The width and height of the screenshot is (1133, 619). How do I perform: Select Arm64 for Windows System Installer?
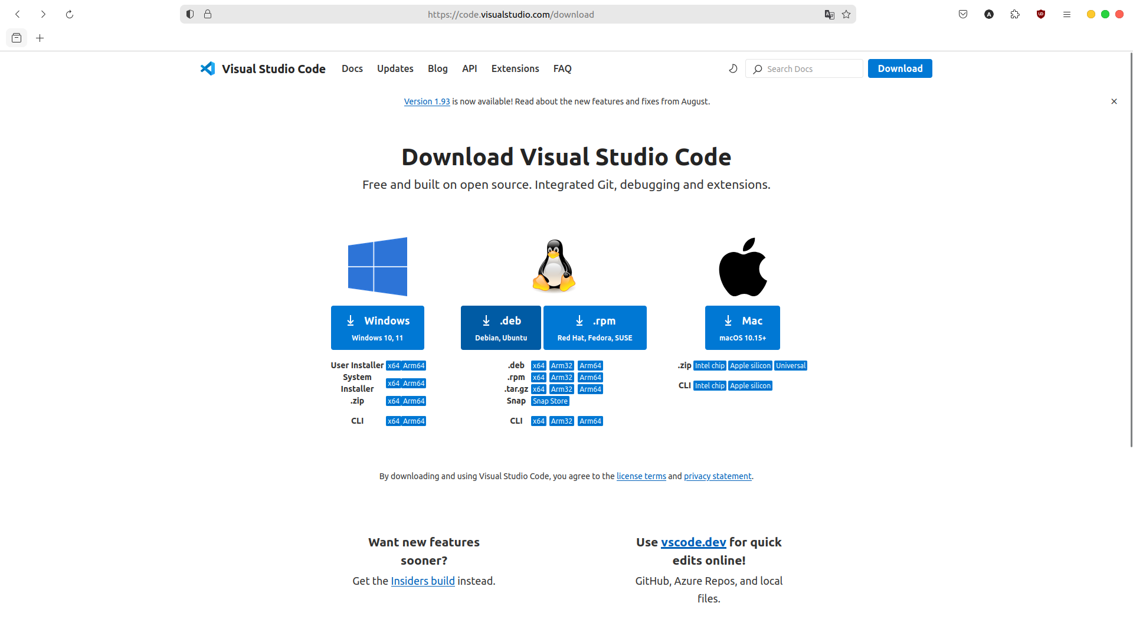coord(414,384)
